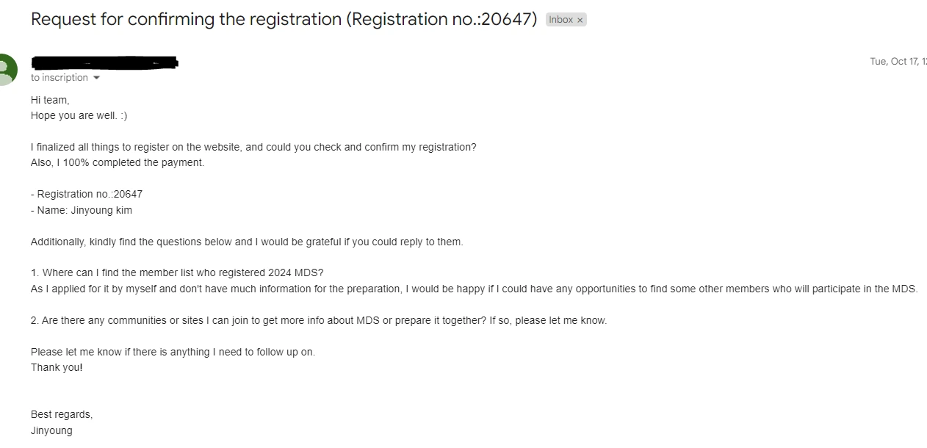This screenshot has width=927, height=448.
Task: Remove the Inbox label via its x
Action: tap(580, 21)
